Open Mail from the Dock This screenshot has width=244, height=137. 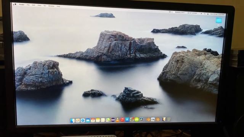point(88,120)
